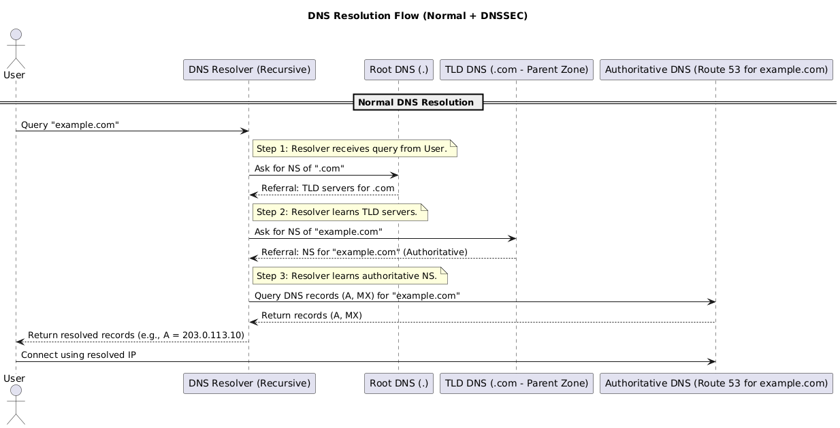Select the top Root DNS (.) box
840x428 pixels.
398,69
